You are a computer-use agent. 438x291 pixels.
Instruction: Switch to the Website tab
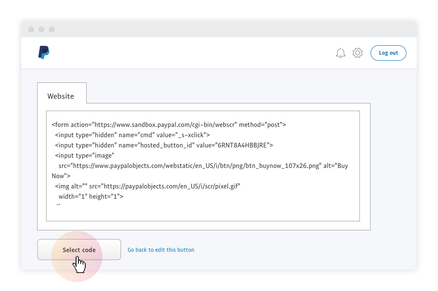pos(61,96)
